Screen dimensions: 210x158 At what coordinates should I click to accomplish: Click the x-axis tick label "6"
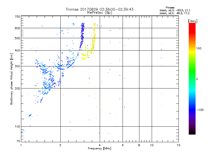pyautogui.click(x=123, y=145)
